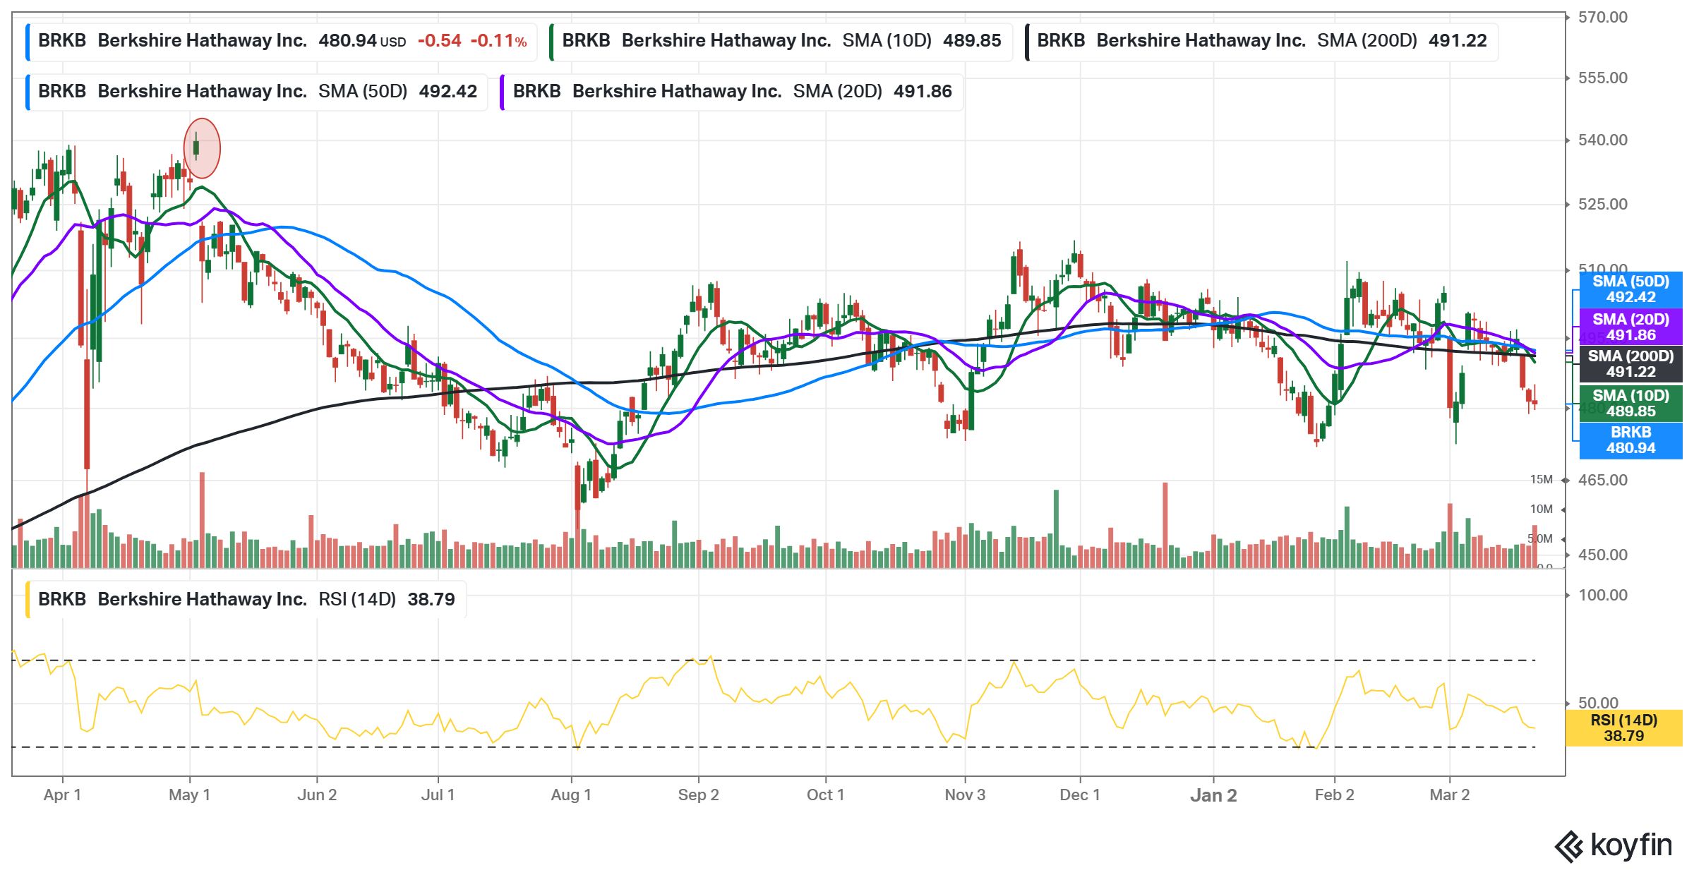Click the green SMA (10D) 489.85 price tag

pyautogui.click(x=1630, y=403)
